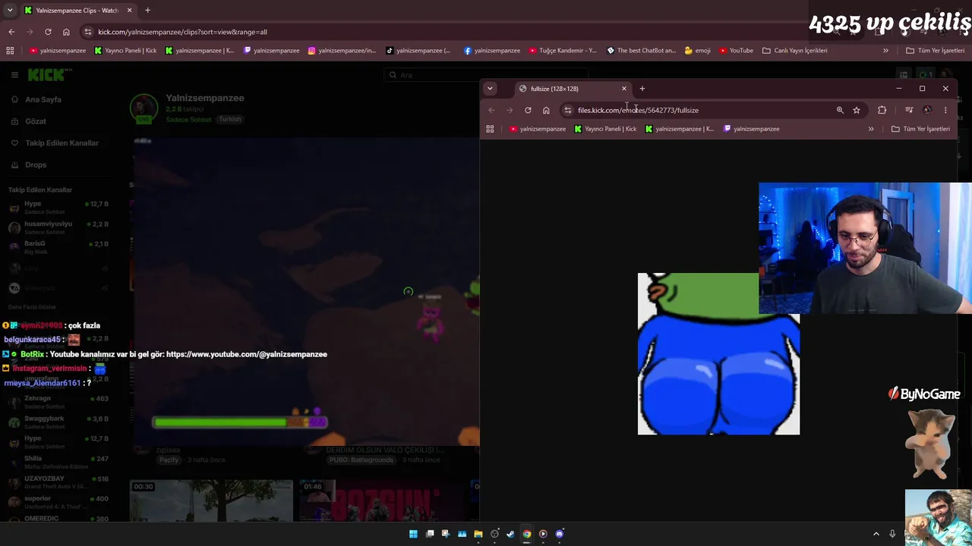
Task: Open TikTok yalnizsempanzee bookmark
Action: 418,51
